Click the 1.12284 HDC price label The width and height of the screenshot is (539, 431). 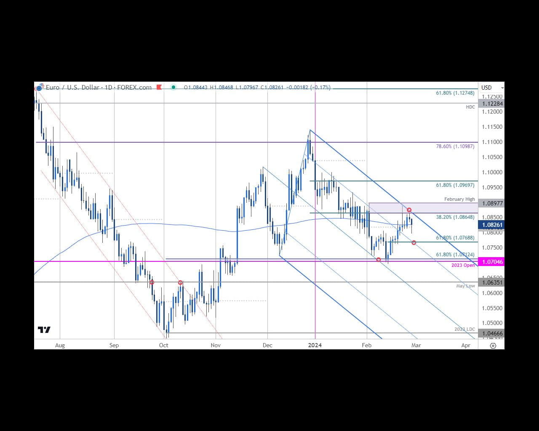(491, 104)
